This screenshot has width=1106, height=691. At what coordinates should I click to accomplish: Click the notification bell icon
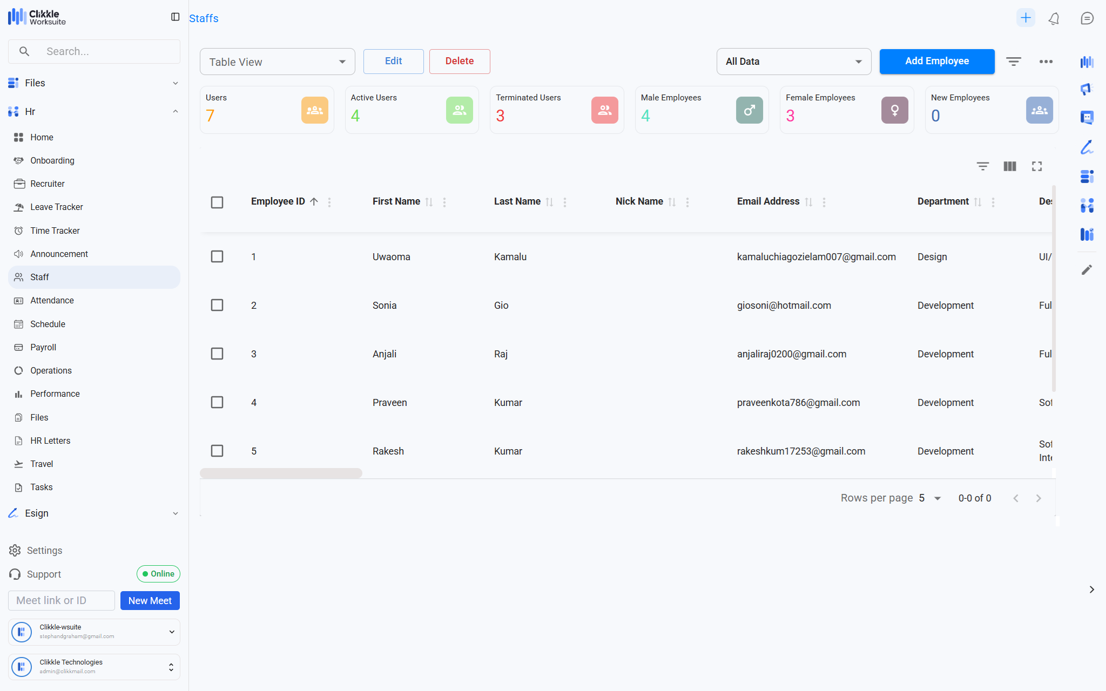(1054, 18)
